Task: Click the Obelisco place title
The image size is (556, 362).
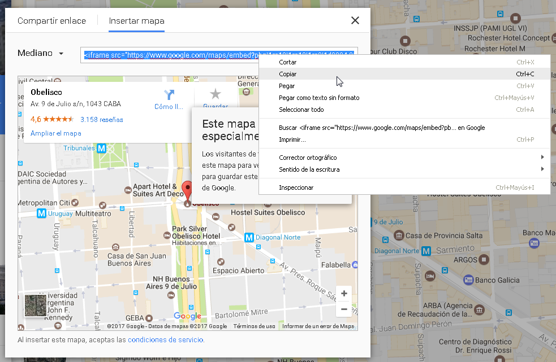Action: [46, 92]
